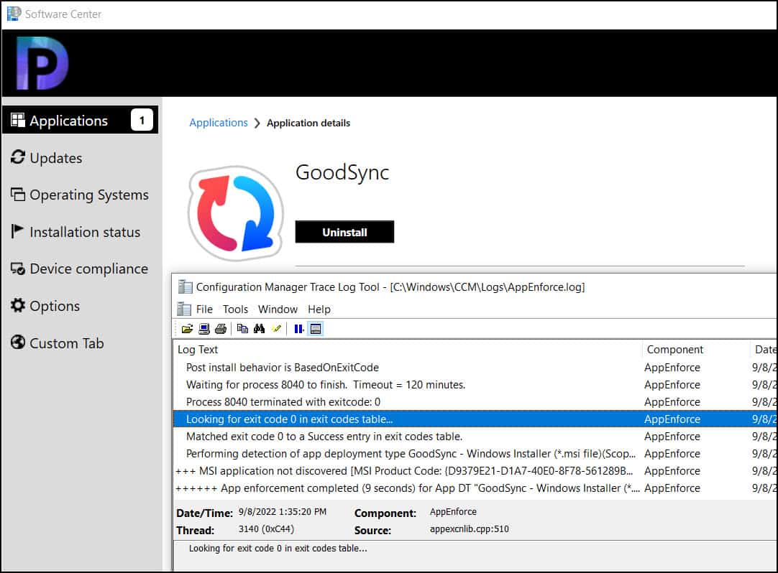Viewport: 778px width, 573px height.
Task: Click the Operating Systems window icon
Action: [18, 195]
